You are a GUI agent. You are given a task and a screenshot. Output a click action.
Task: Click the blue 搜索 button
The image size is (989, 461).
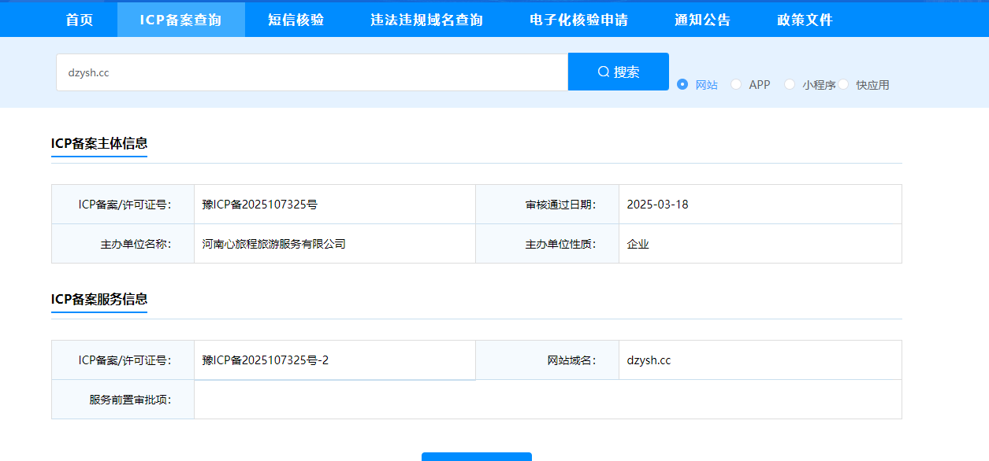619,72
